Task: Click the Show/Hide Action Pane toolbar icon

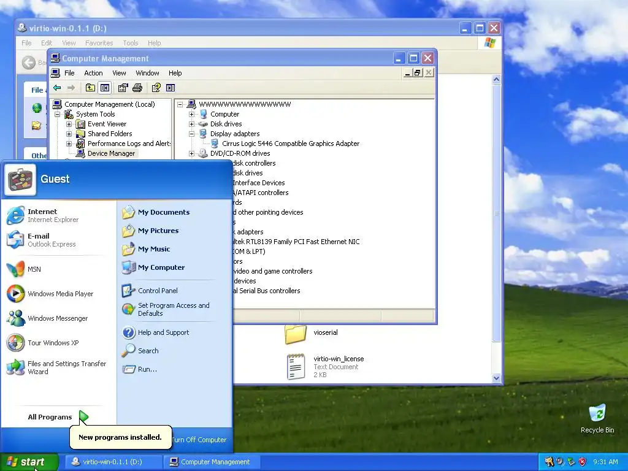Action: pos(170,88)
